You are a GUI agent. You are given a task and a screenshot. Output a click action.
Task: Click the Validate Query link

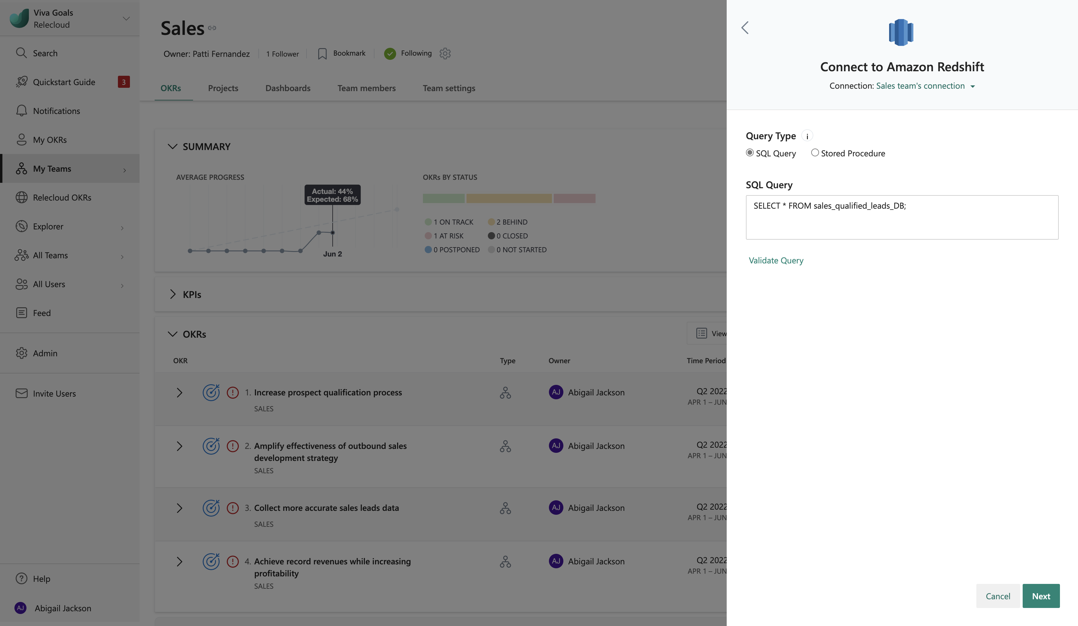(776, 260)
